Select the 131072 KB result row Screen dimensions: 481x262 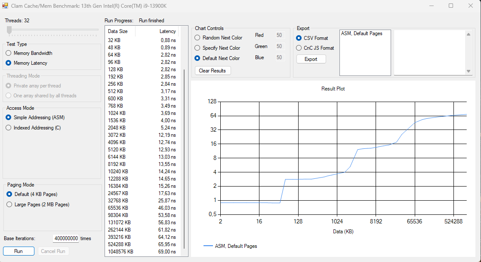142,222
